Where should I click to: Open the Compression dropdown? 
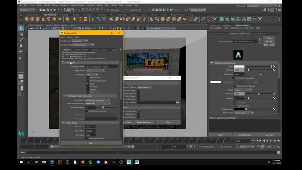click(92, 75)
